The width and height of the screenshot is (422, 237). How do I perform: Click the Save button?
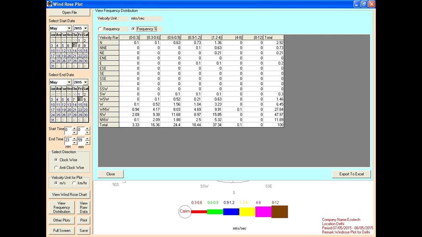[84, 230]
